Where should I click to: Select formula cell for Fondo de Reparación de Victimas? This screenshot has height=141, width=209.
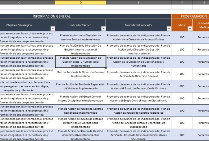[139, 86]
